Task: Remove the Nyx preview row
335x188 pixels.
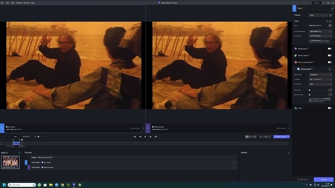Action: [x=234, y=162]
